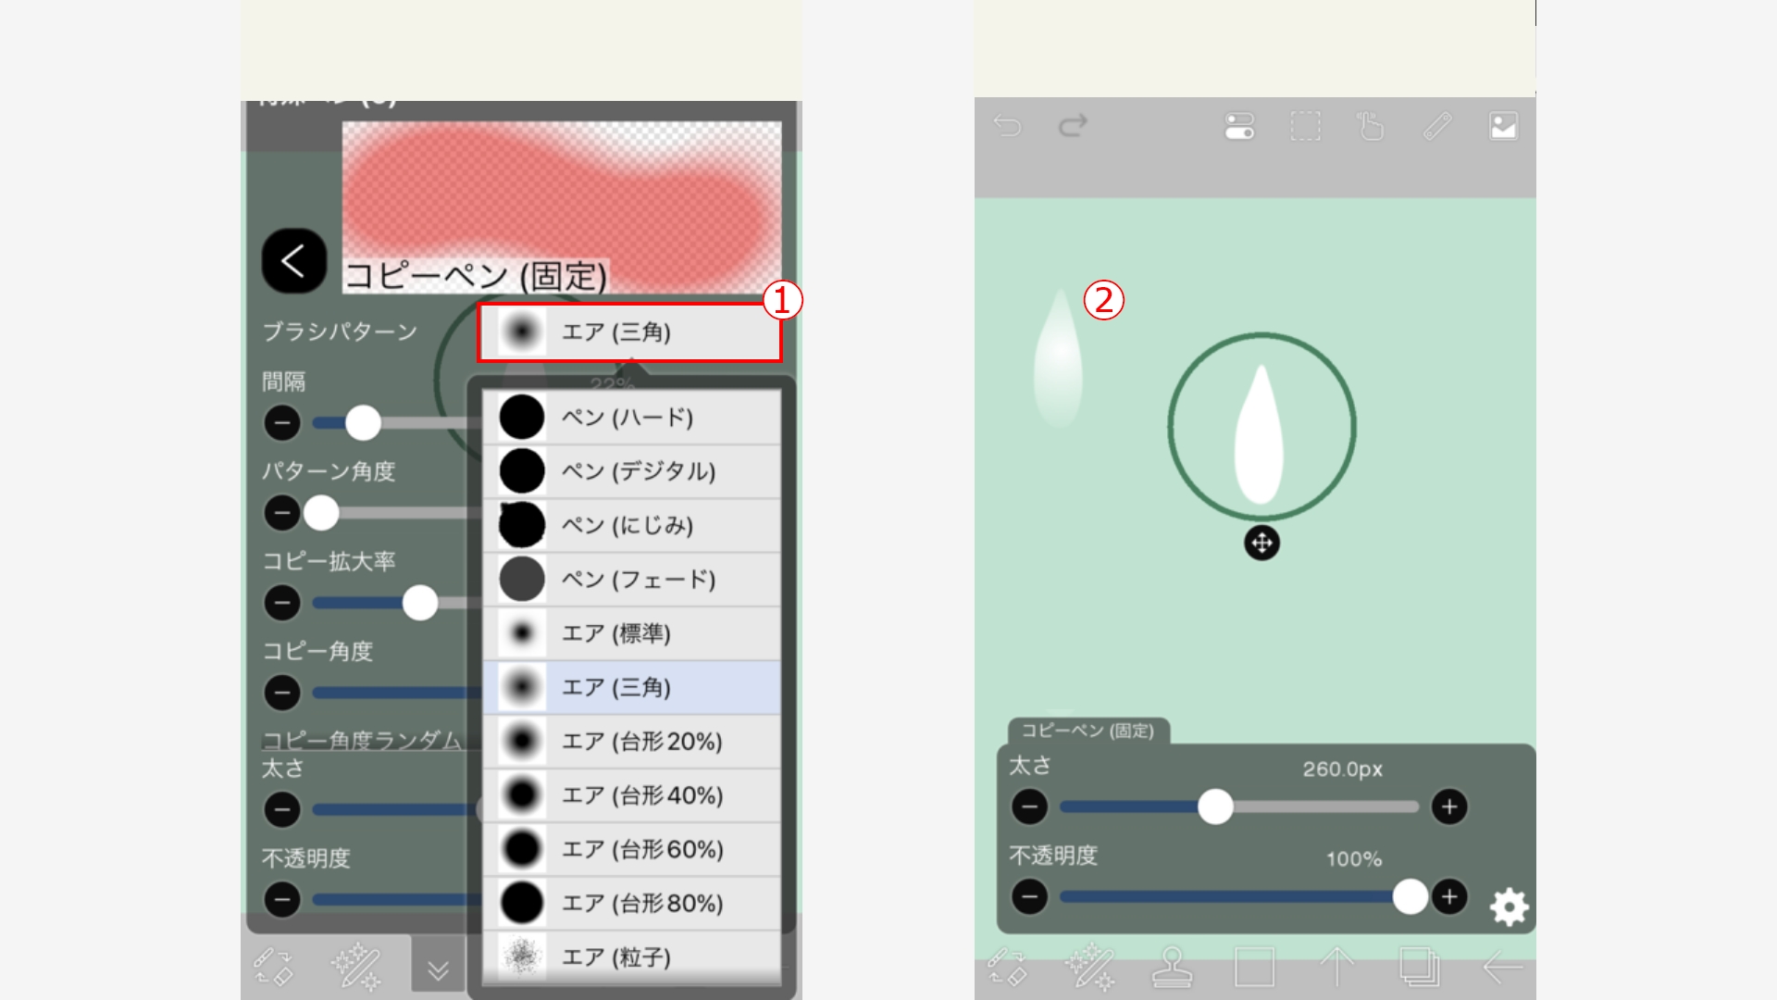1777x1000 pixels.
Task: Tap the move handle below the brush preview circle
Action: [x=1261, y=544]
